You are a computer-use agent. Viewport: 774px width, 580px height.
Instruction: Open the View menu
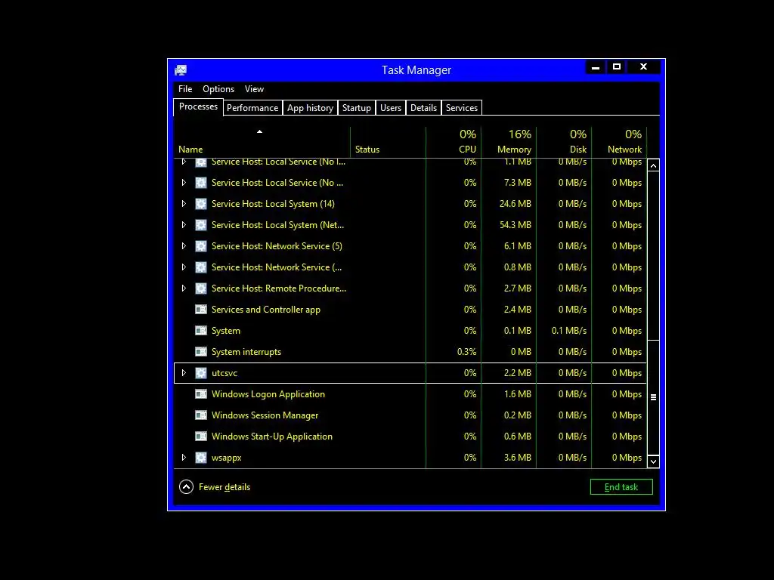point(254,89)
